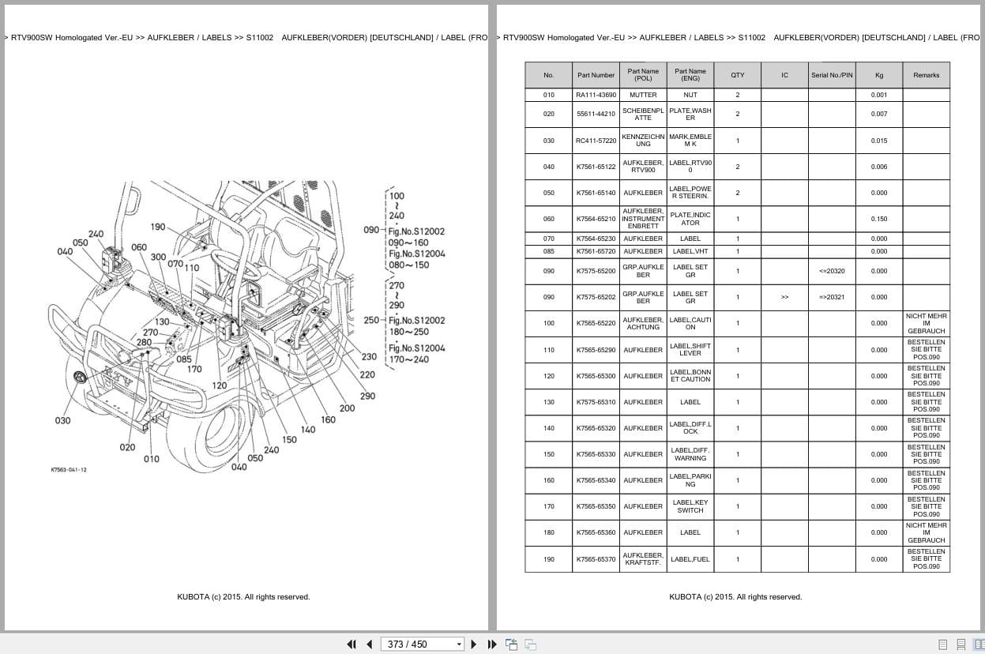This screenshot has width=985, height=654.
Task: Select part number K7561-65122
Action: [x=596, y=167]
